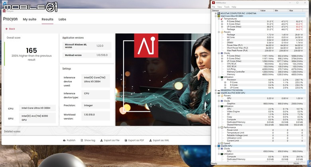This screenshot has height=167, width=311.
Task: Click the Show log eye icon
Action: pyautogui.click(x=81, y=140)
